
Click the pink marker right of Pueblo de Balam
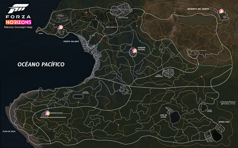pyautogui.click(x=139, y=17)
